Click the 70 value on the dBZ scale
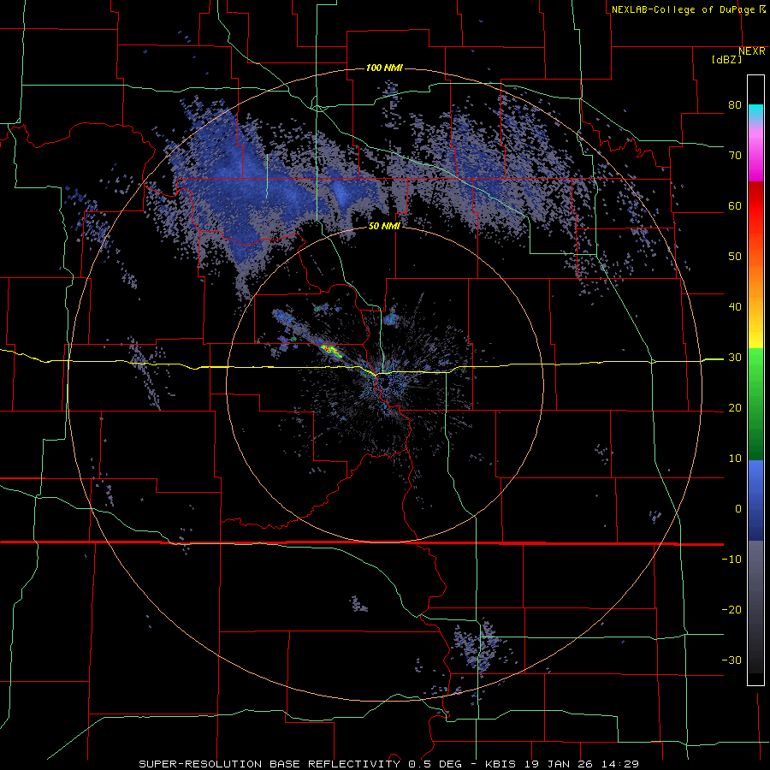 [x=735, y=155]
